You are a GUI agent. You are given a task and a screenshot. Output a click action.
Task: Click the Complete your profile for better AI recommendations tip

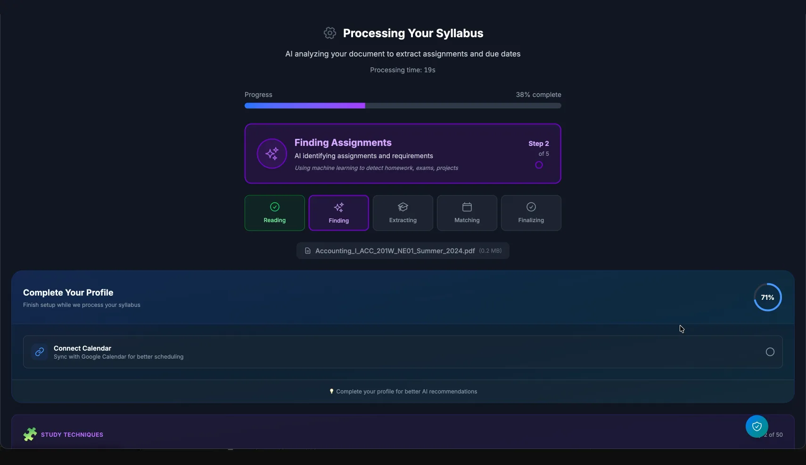[407, 392]
